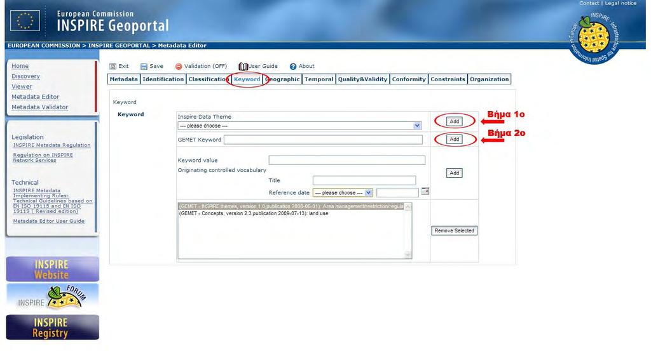Click Add for Inspire Data Theme

pos(454,121)
